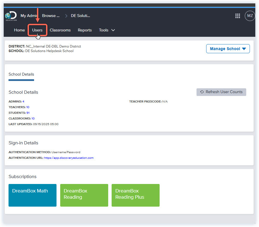259x227 pixels.
Task: Select the School Details tab
Action: pyautogui.click(x=21, y=74)
